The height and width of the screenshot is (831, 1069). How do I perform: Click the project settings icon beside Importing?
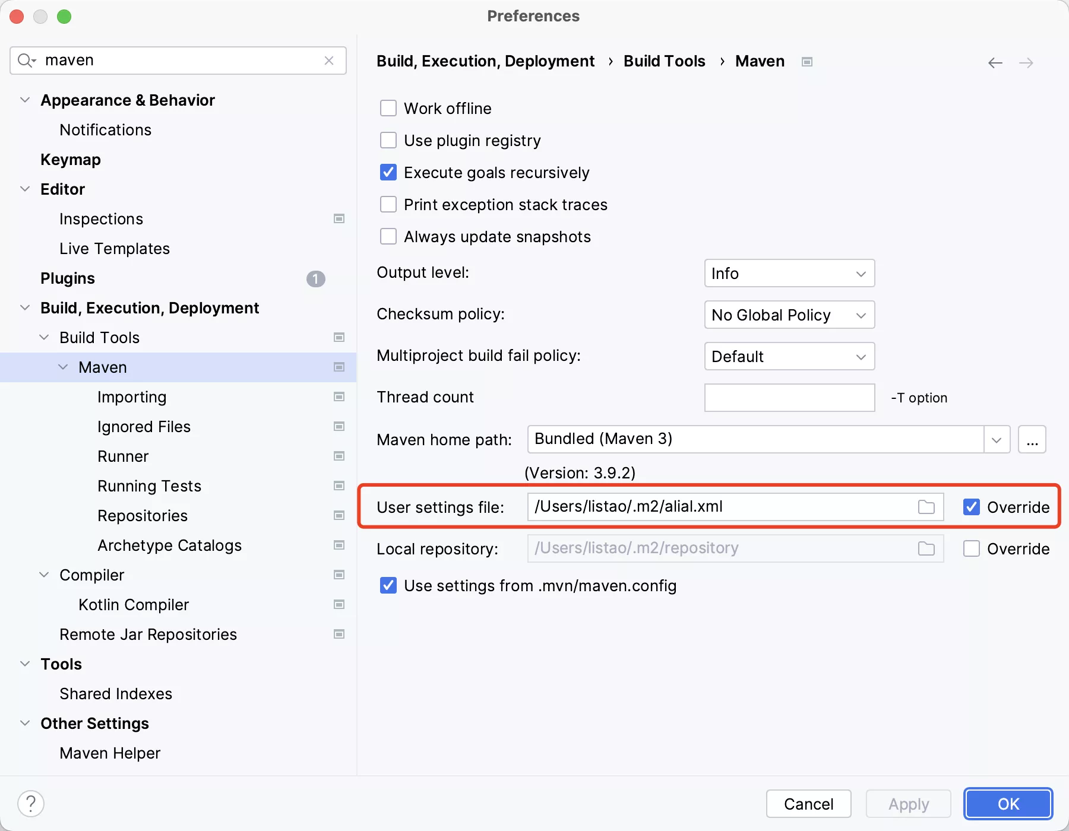point(339,397)
